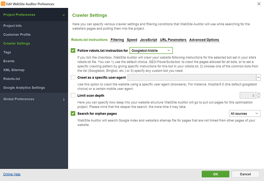Switch to Robots.txt Instructions tab

(x=89, y=40)
